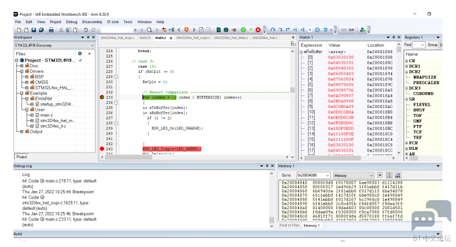Screen dimensions: 456x247
Task: Click the Undo arrow icon
Action: [x=86, y=30]
